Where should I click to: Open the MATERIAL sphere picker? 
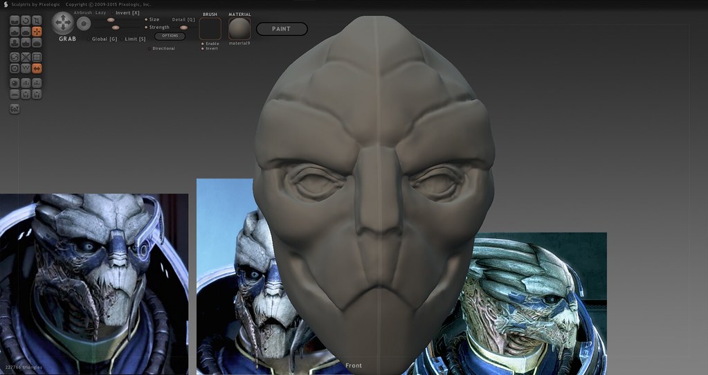coord(239,29)
